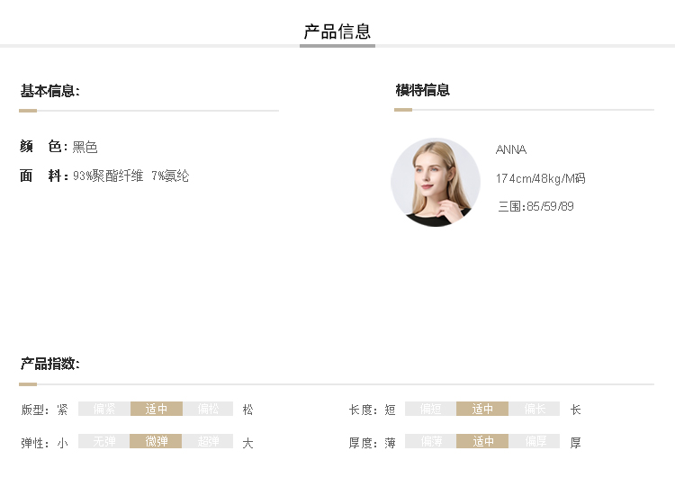Image resolution: width=675 pixels, height=487 pixels.
Task: Pick 偏长 in the 长度 scale
Action: (x=535, y=409)
